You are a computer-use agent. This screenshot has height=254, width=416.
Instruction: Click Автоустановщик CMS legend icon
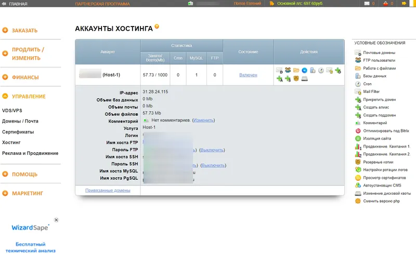tap(358, 185)
